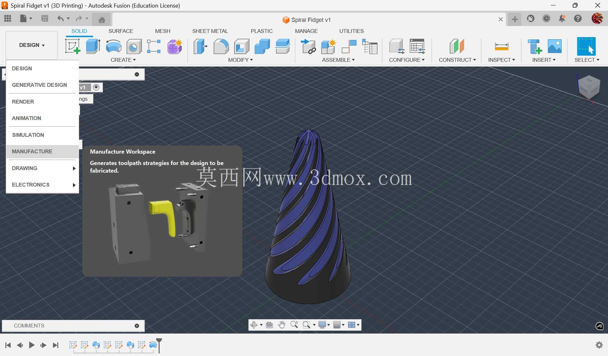Open the ELECTRONICS submenu entry
The width and height of the screenshot is (608, 356).
42,185
